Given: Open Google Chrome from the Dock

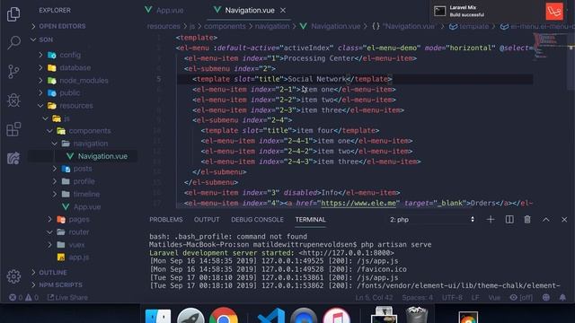Looking at the screenshot, I should [x=224, y=316].
